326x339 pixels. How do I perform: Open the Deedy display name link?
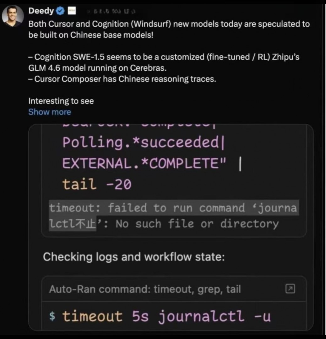(41, 11)
